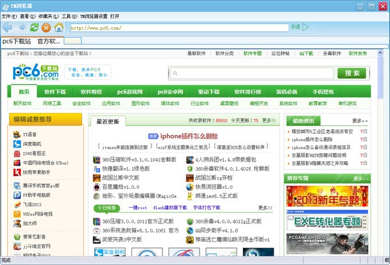Open 爱奇艺影音 icon in sidebar

17,236
